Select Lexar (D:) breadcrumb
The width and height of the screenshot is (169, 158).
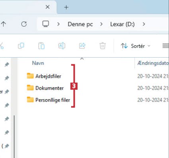pyautogui.click(x=122, y=24)
